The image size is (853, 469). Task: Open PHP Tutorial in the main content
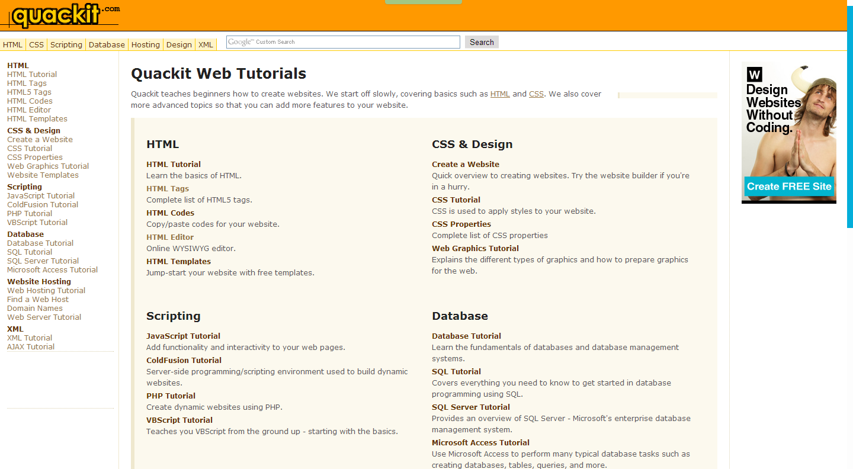click(171, 396)
